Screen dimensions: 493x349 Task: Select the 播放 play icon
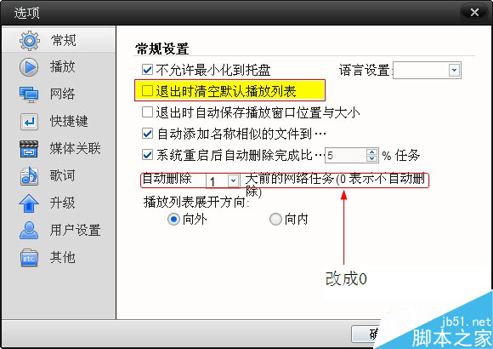pos(29,67)
